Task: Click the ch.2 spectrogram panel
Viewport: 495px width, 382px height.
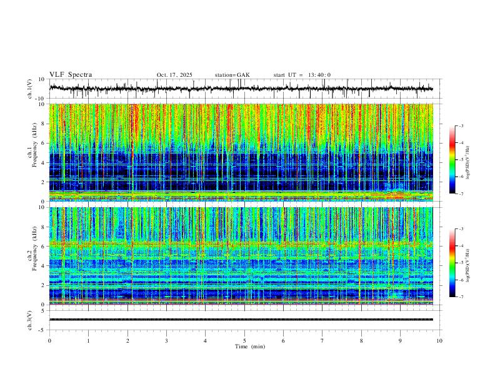Action: click(241, 256)
